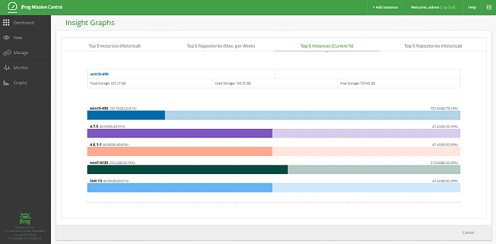Open the settings sliders icon in top bar

(489, 7)
